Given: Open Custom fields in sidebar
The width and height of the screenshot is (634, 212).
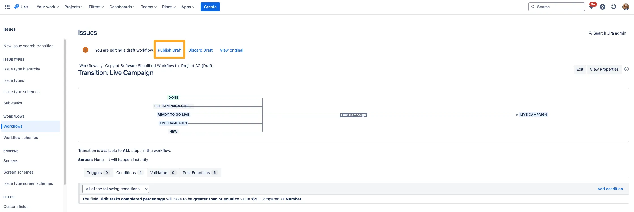Looking at the screenshot, I should click(16, 207).
